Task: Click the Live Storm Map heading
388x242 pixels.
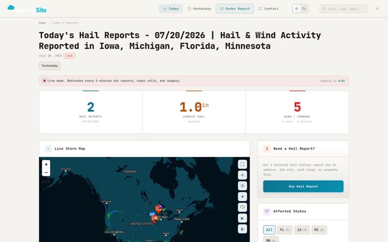Action: tap(70, 148)
